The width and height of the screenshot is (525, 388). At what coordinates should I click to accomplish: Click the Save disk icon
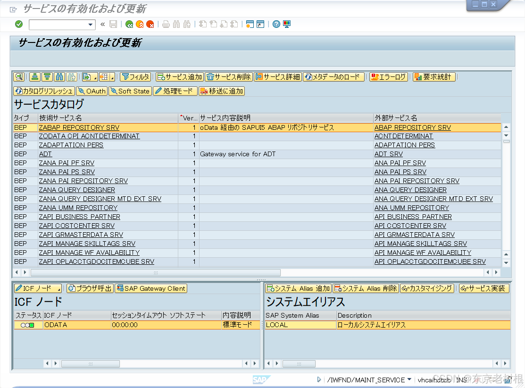[x=113, y=24]
